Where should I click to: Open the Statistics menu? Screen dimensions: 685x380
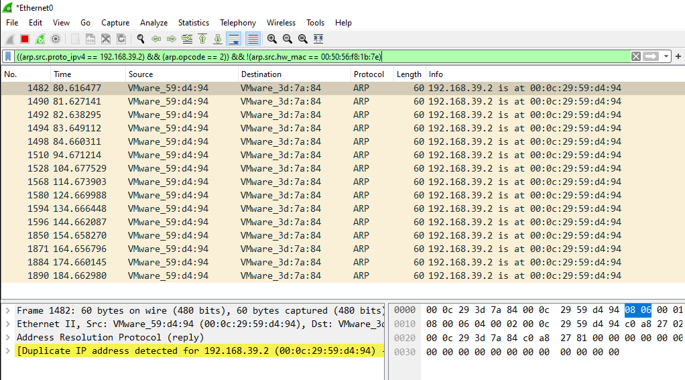[193, 23]
